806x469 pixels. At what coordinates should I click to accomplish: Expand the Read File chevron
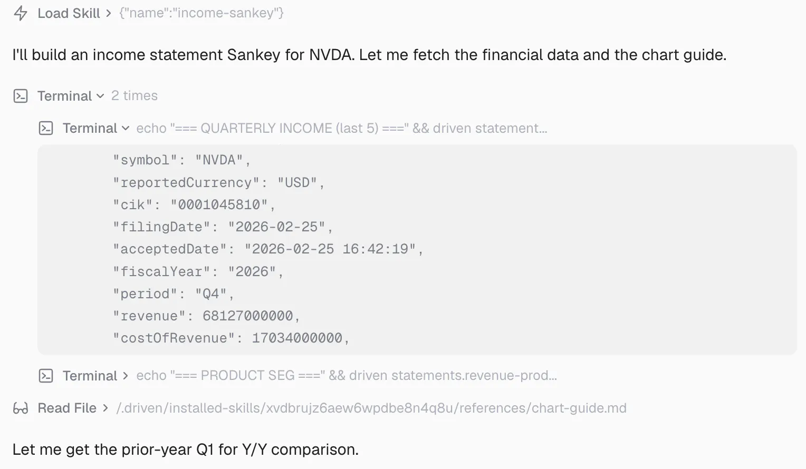(x=105, y=408)
